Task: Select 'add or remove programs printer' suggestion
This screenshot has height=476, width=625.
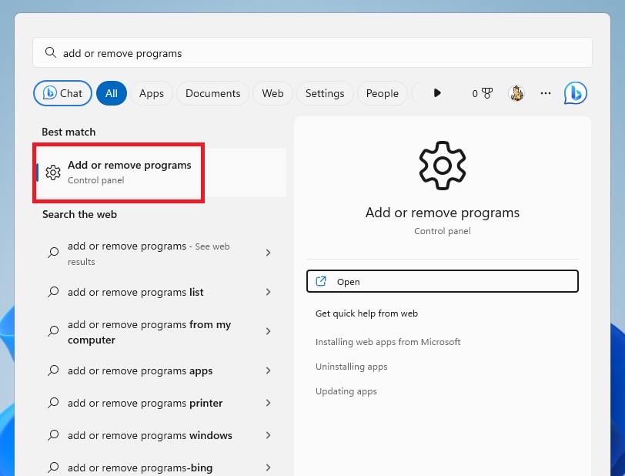Action: [159, 403]
